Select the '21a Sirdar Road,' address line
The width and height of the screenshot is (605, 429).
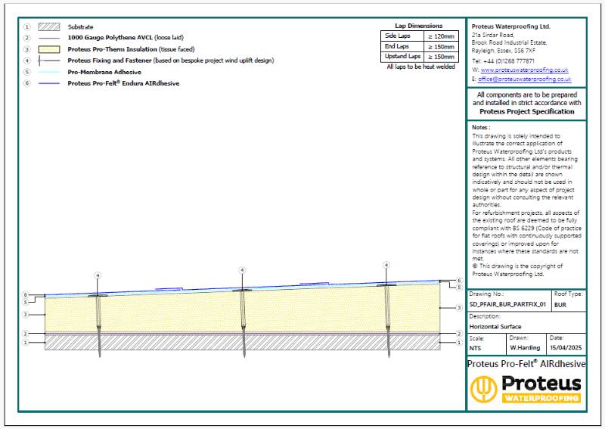(493, 35)
